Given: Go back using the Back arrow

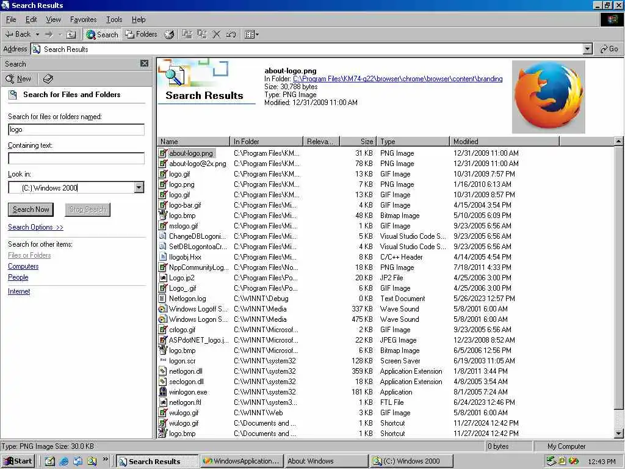Looking at the screenshot, I should 18,34.
